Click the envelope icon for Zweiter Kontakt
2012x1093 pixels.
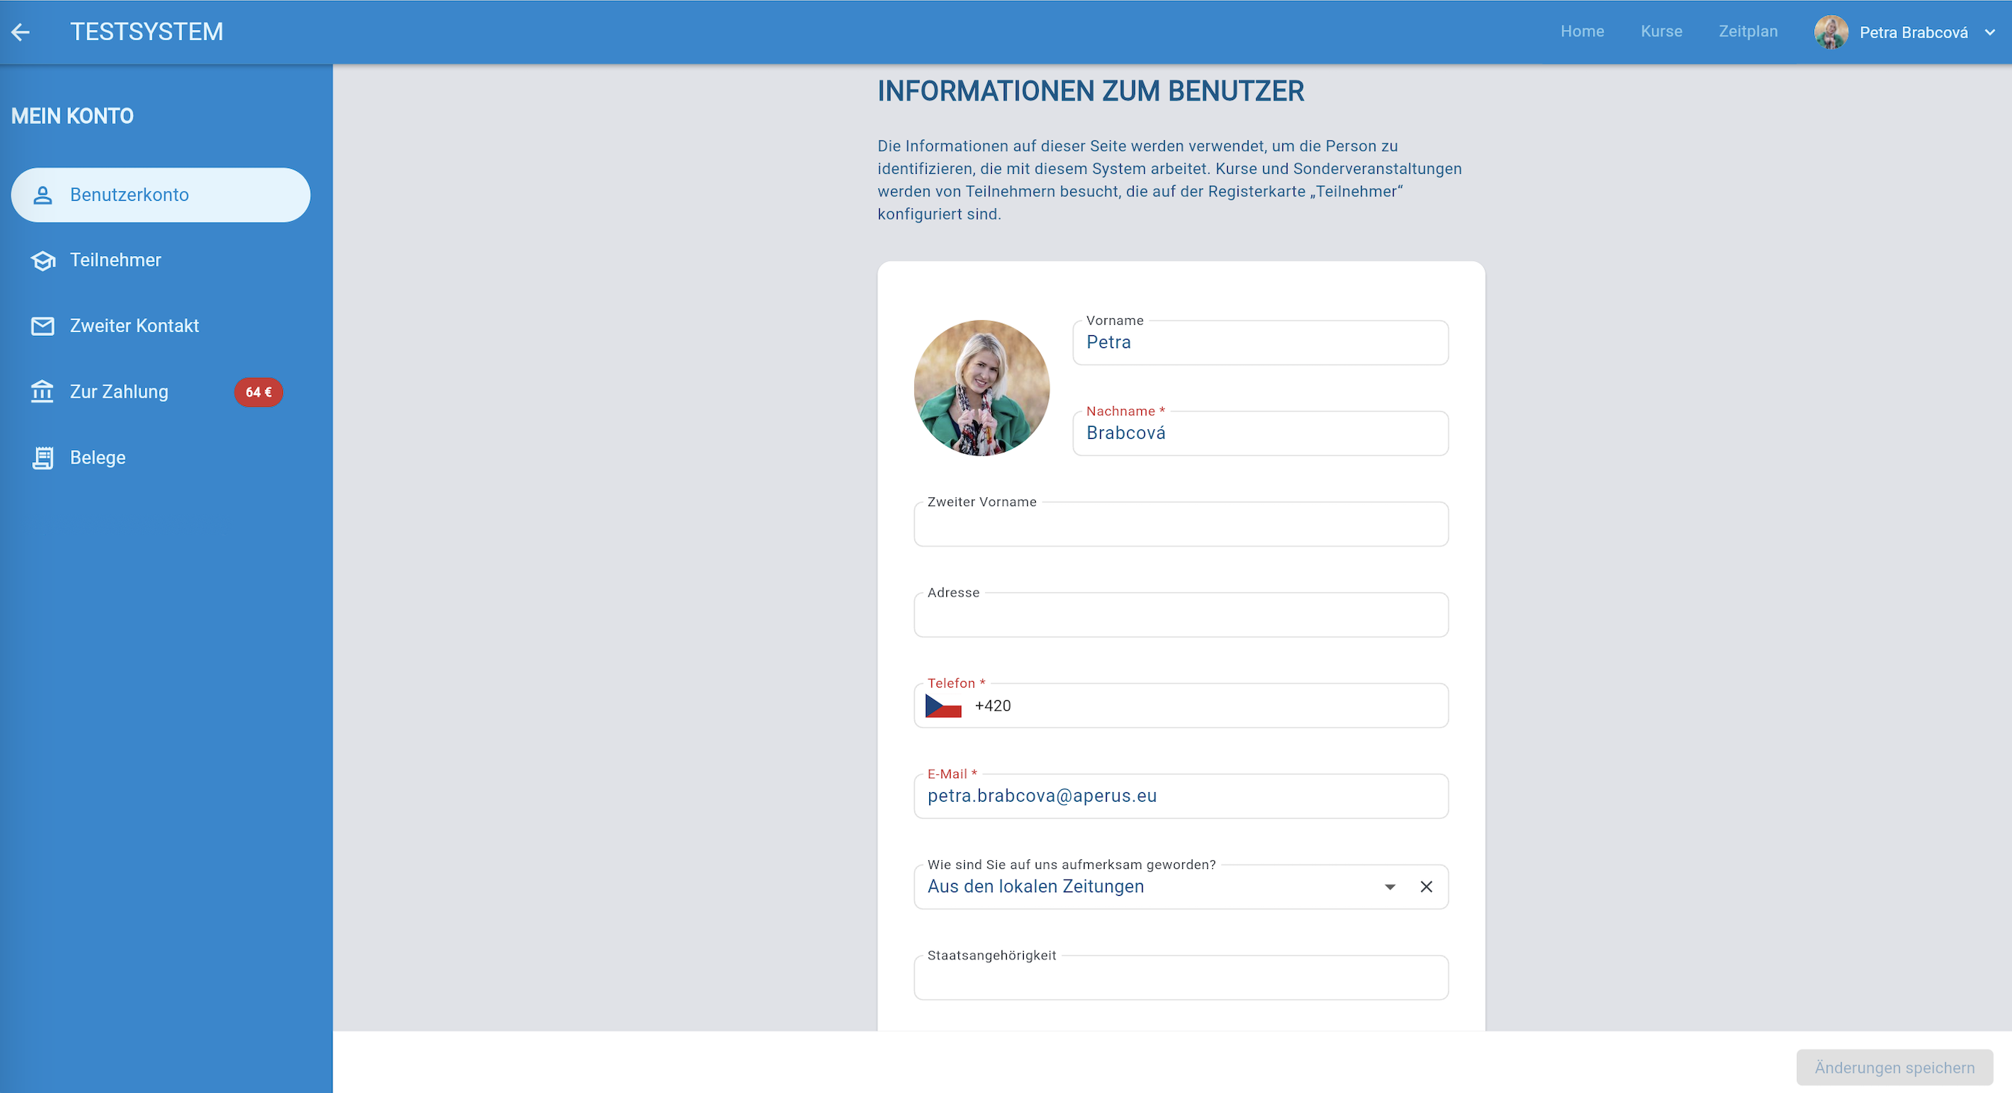pyautogui.click(x=43, y=326)
